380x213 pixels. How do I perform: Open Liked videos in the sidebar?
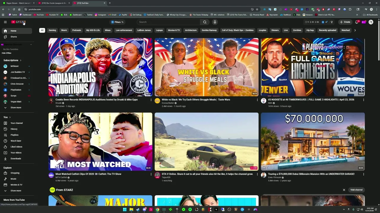[x=16, y=147]
